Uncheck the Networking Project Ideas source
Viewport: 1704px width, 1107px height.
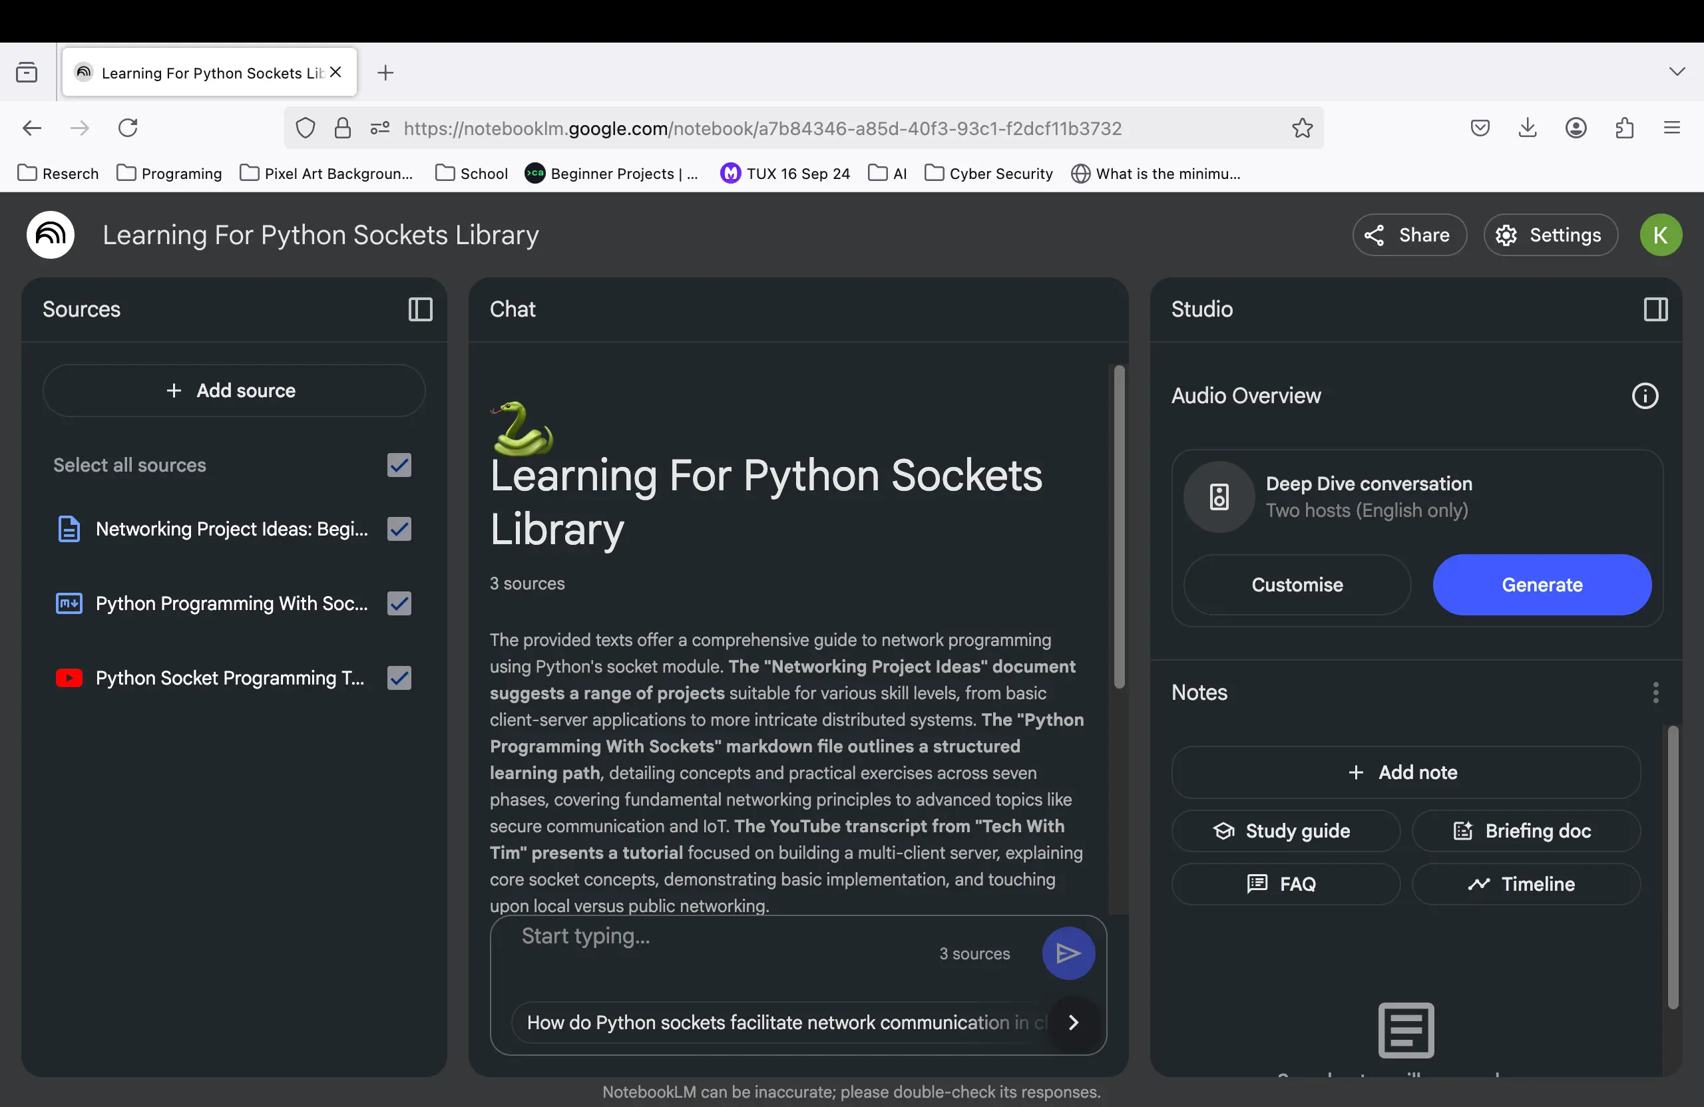click(x=399, y=529)
